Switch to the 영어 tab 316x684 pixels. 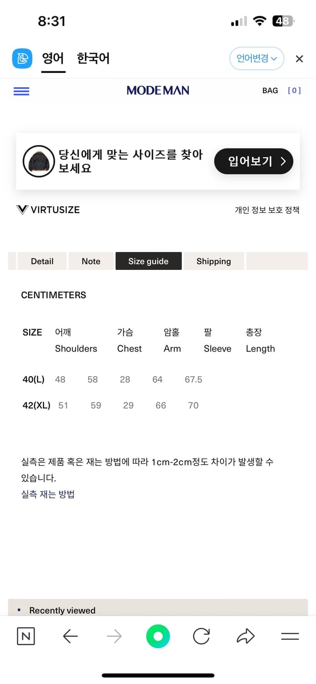point(53,59)
